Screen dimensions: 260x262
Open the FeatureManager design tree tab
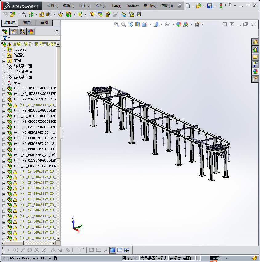[5, 31]
